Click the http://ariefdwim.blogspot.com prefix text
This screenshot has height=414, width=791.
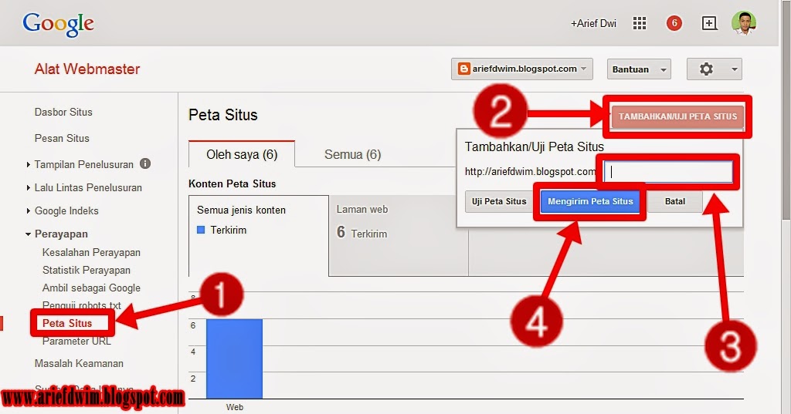coord(530,172)
